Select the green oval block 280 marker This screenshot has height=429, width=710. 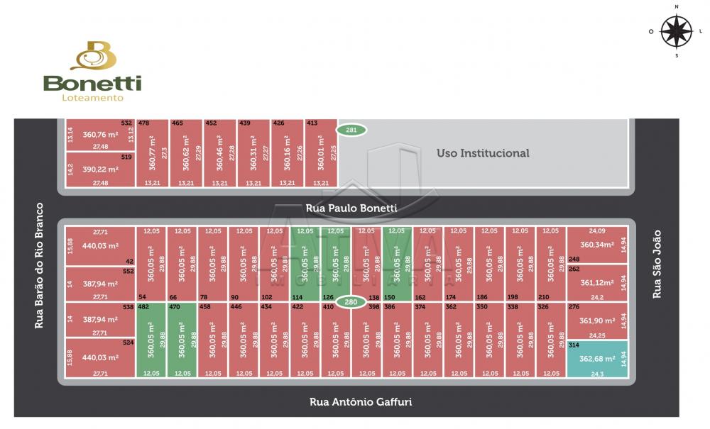point(351,303)
